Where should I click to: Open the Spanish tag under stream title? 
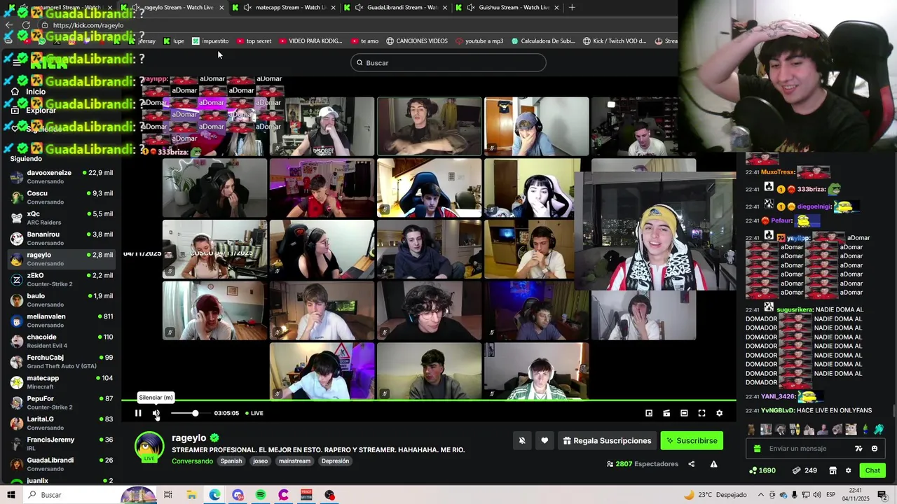231,461
